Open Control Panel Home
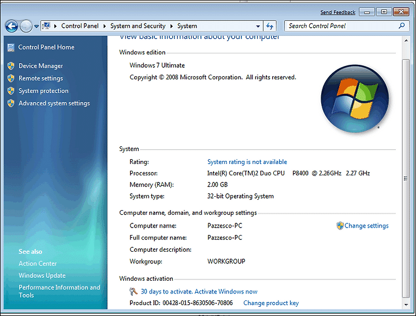Image resolution: width=416 pixels, height=316 pixels. pos(46,47)
